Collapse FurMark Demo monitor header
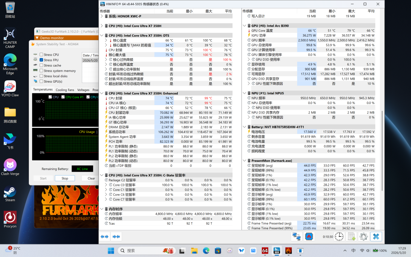This screenshot has height=257, width=411. [37, 38]
